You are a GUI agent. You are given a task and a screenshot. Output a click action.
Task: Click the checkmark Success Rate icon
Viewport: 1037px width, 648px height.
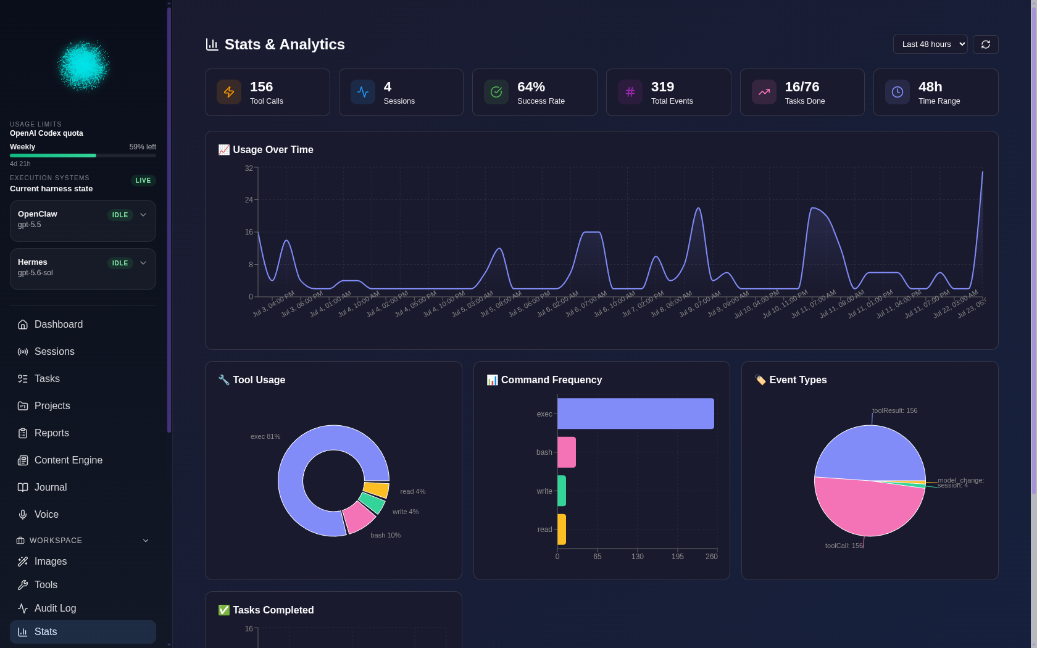click(496, 92)
